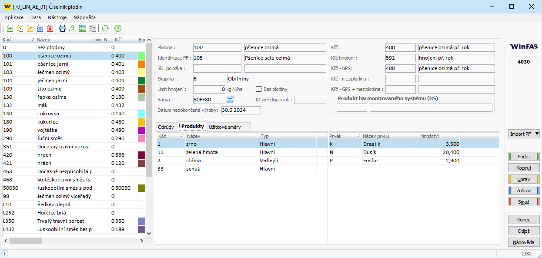Screen dimensions: 542x258
Task: Click orange color swatch for pšenice jarní
Action: [141, 64]
